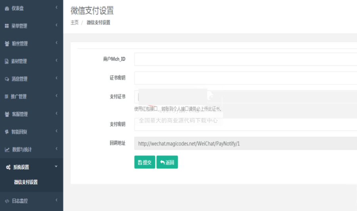Click the QR icon beside 推广管理

(x=7, y=96)
